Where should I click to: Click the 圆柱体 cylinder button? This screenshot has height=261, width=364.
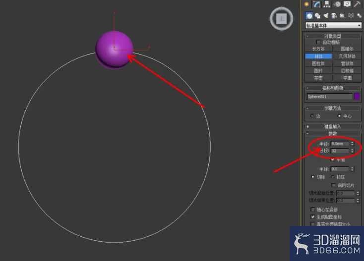pos(318,63)
